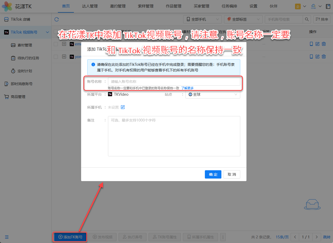333x243 pixels.
Task: Click the 了解更多 link
Action: point(187,88)
